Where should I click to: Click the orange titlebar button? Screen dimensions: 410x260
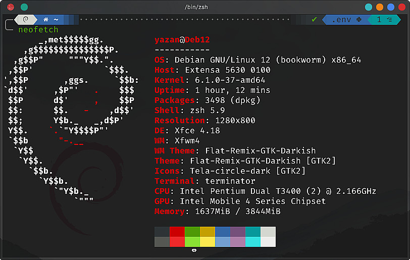pos(380,7)
